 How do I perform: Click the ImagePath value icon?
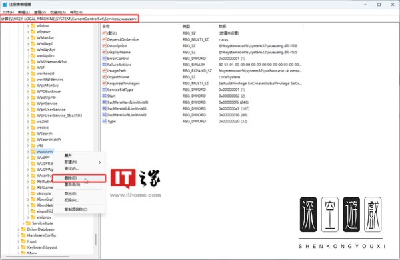104,70
